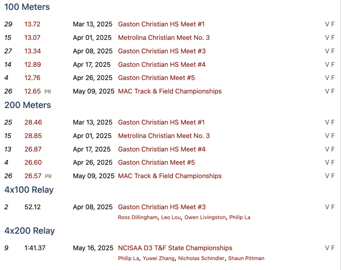This screenshot has width=341, height=270.
Task: View Ross Dillingham's athlete profile
Action: [138, 217]
